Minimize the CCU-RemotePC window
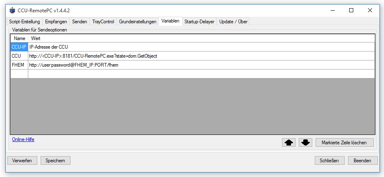Screen dimensions: 384x177 (333, 11)
